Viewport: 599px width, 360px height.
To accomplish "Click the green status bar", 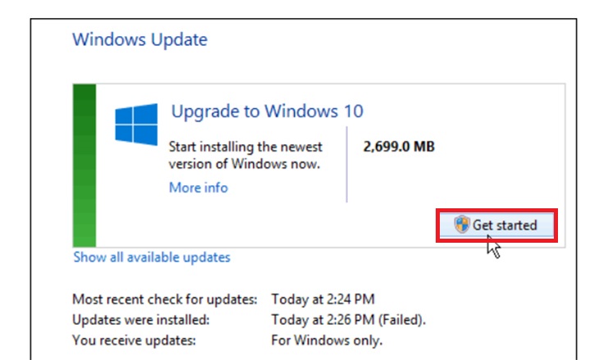I will 85,166.
